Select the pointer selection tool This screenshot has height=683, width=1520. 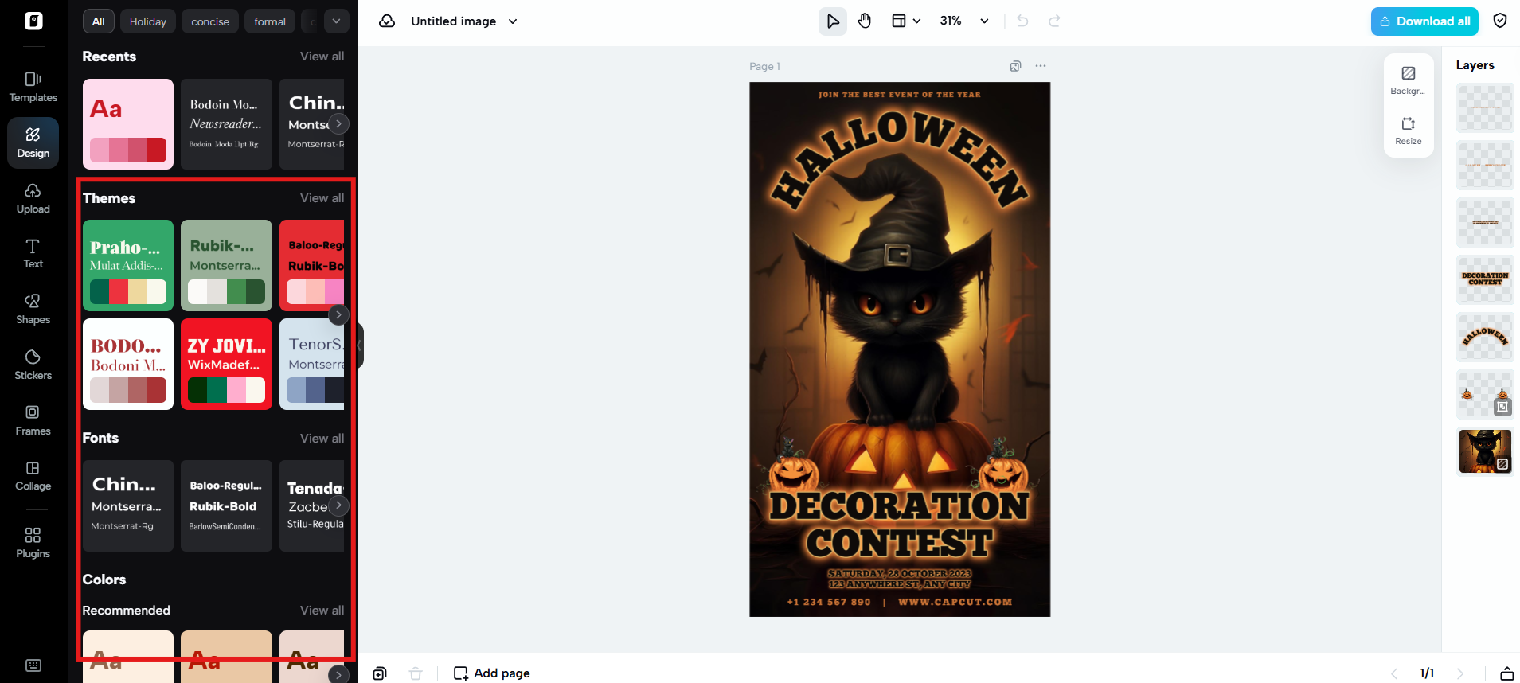(833, 21)
